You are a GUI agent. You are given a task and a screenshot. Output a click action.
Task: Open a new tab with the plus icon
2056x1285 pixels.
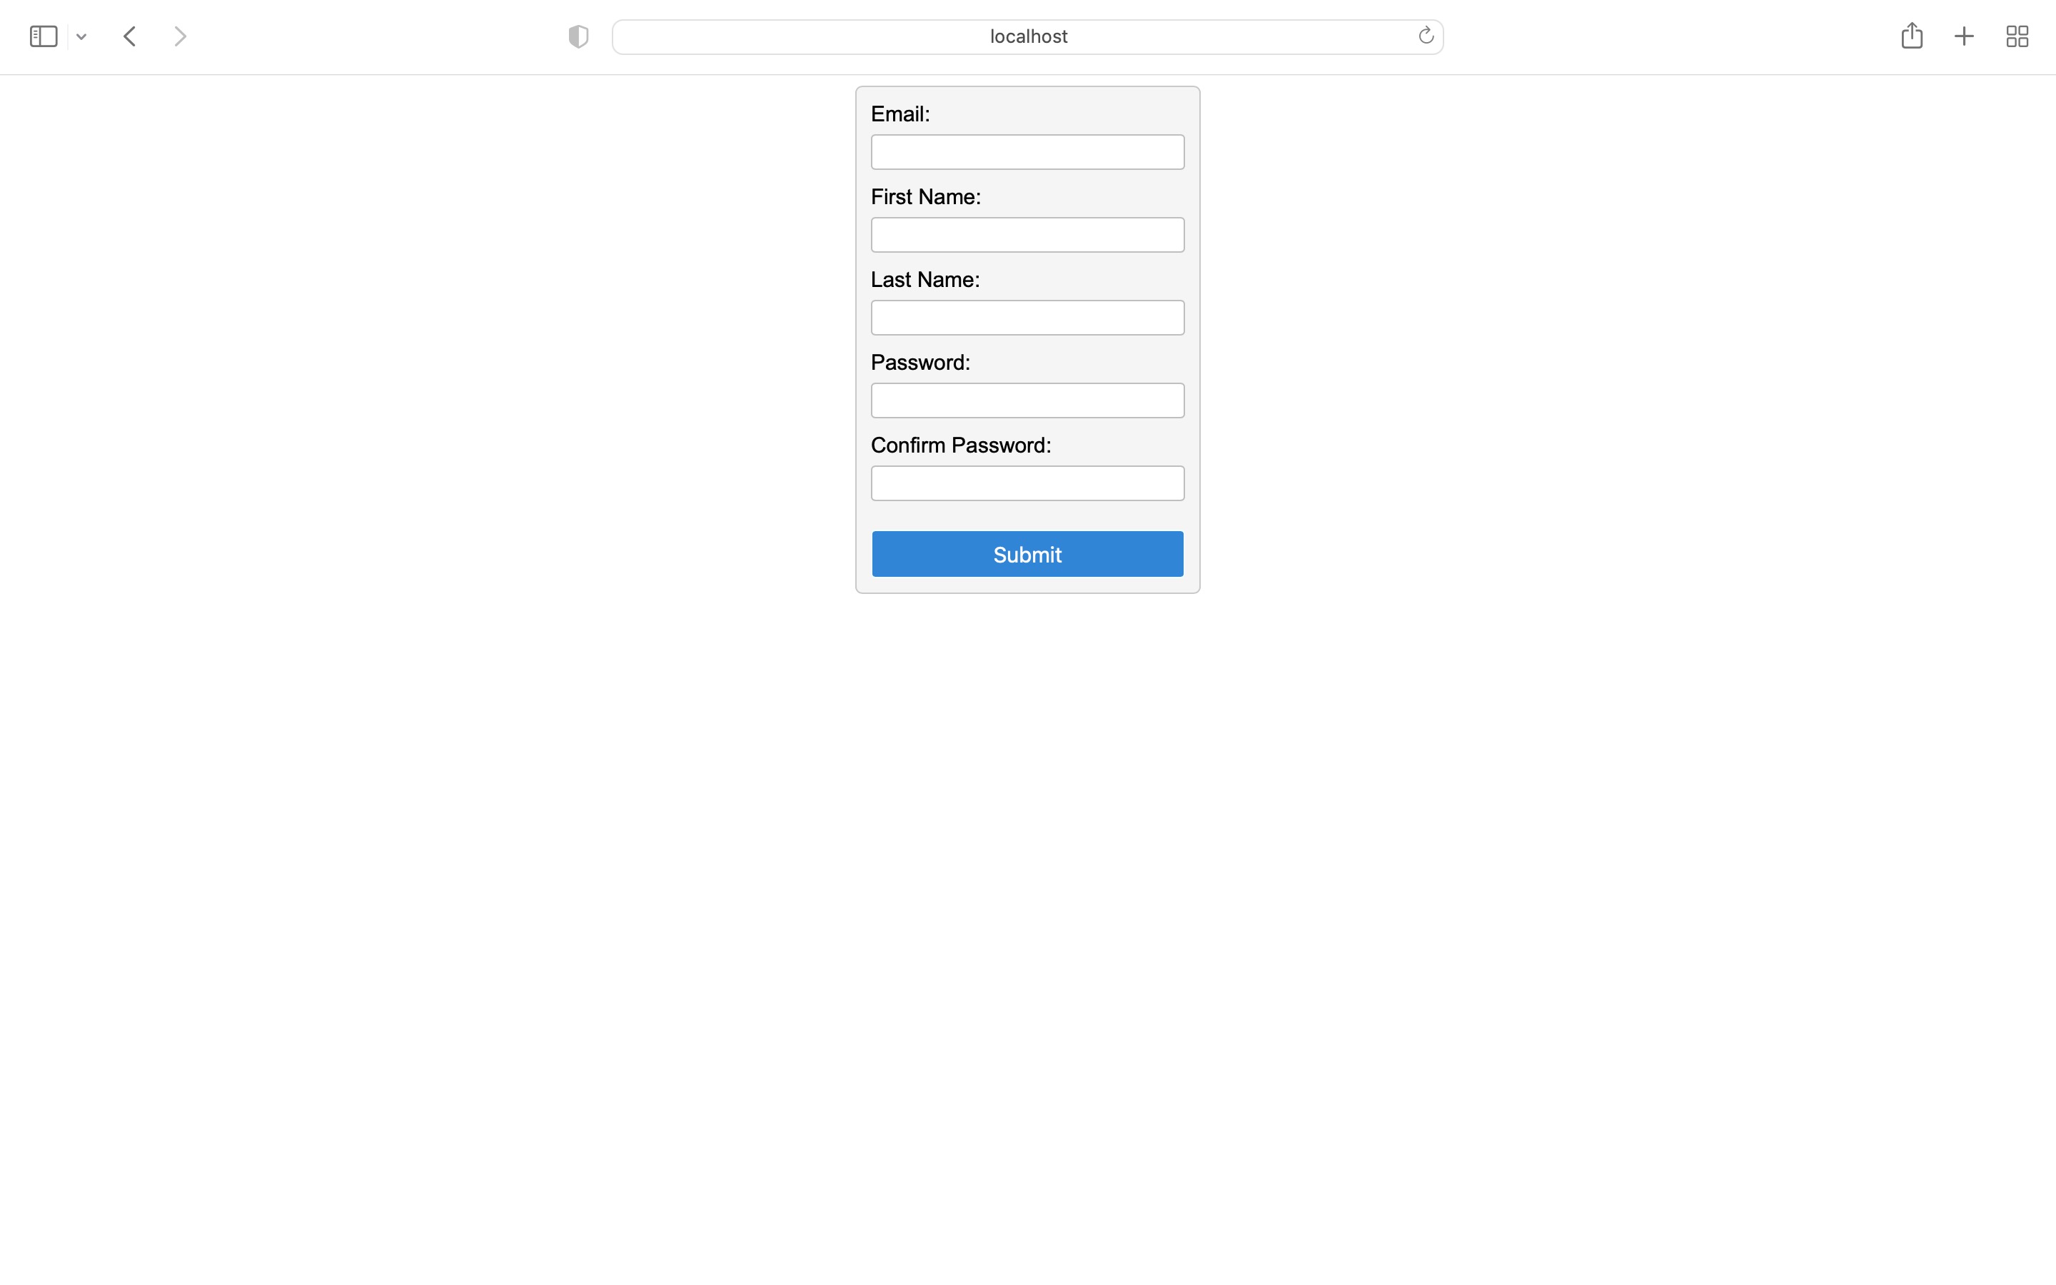[x=1964, y=36]
